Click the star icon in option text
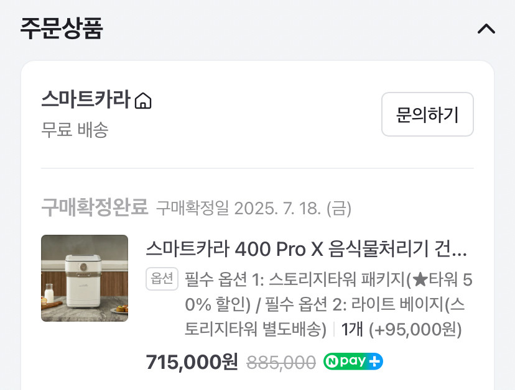The height and width of the screenshot is (390, 515). (420, 280)
